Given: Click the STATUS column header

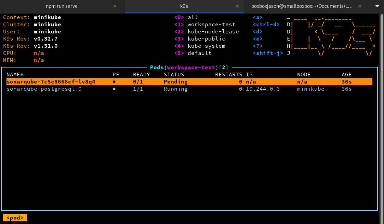Looking at the screenshot, I should tap(174, 75).
